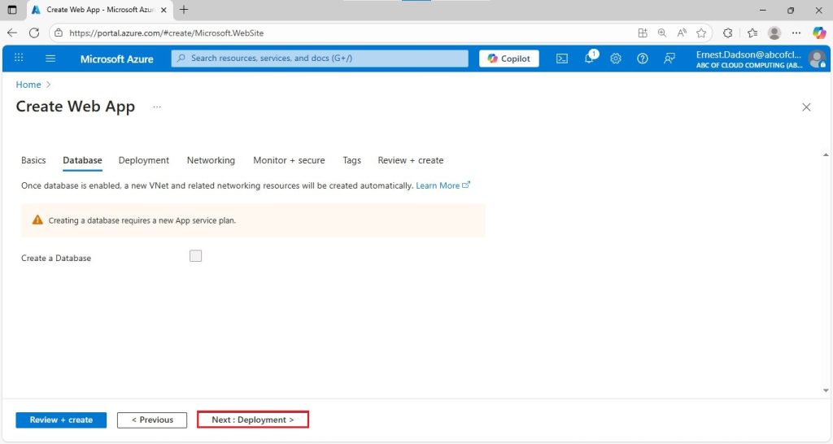Open browser extensions puzzle icon
This screenshot has height=444, width=833.
pos(728,33)
